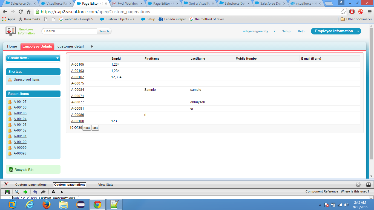Screen dimensions: 374x210
Task: Click the Component Reference link
Action: pos(322,191)
